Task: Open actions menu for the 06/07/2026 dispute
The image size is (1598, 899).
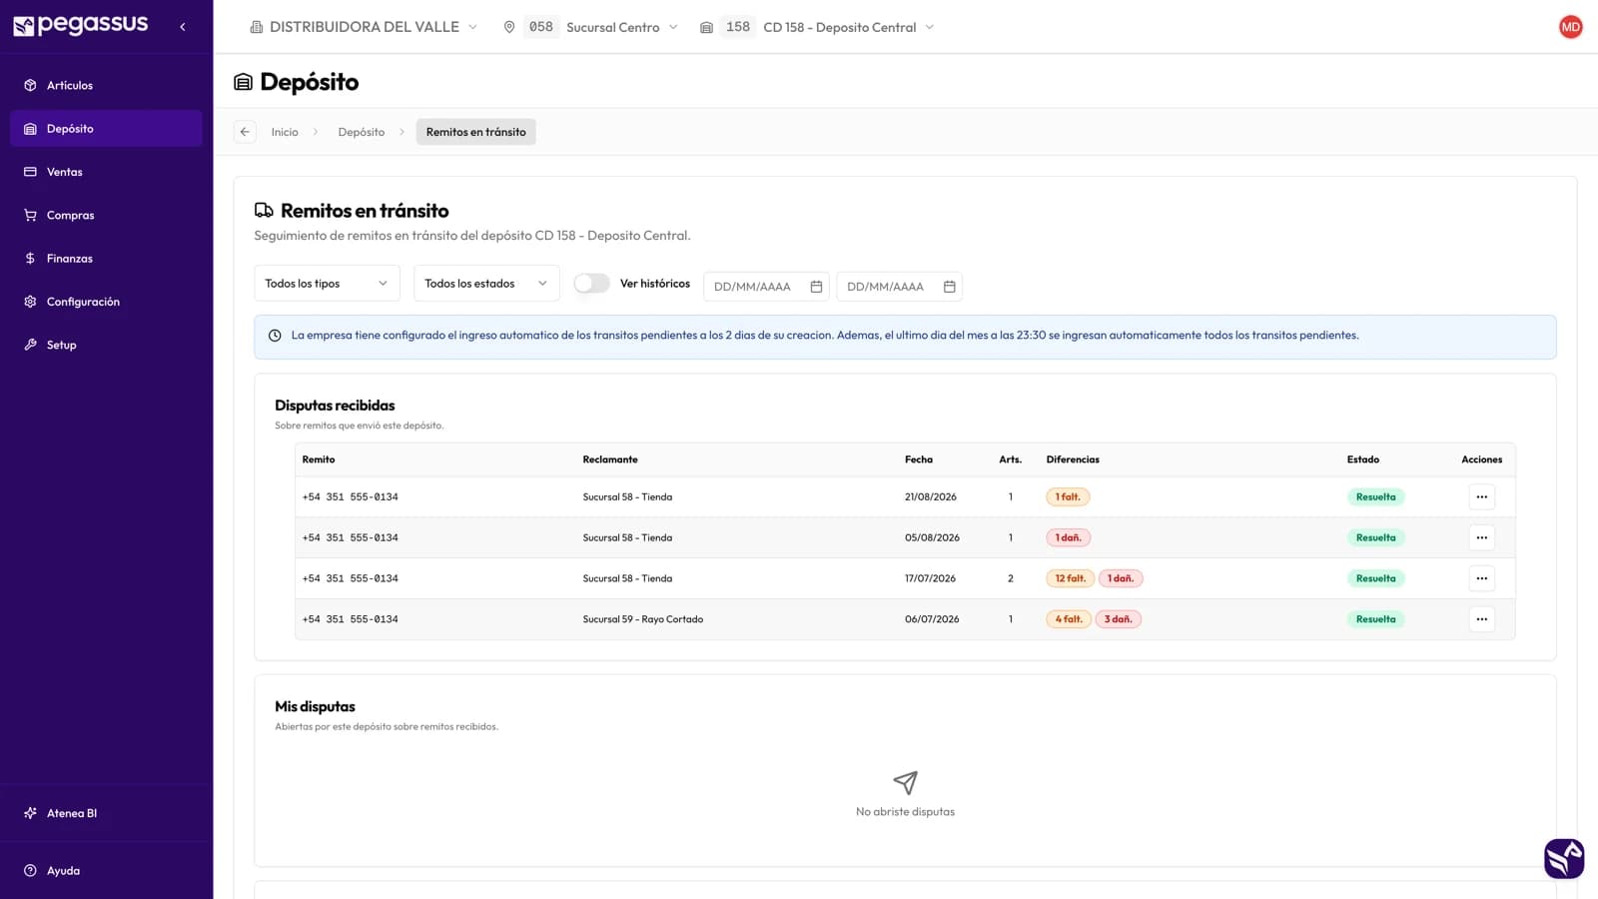Action: pos(1481,619)
